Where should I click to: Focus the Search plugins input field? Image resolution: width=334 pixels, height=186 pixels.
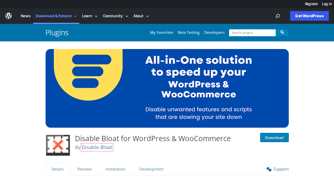pyautogui.click(x=252, y=32)
